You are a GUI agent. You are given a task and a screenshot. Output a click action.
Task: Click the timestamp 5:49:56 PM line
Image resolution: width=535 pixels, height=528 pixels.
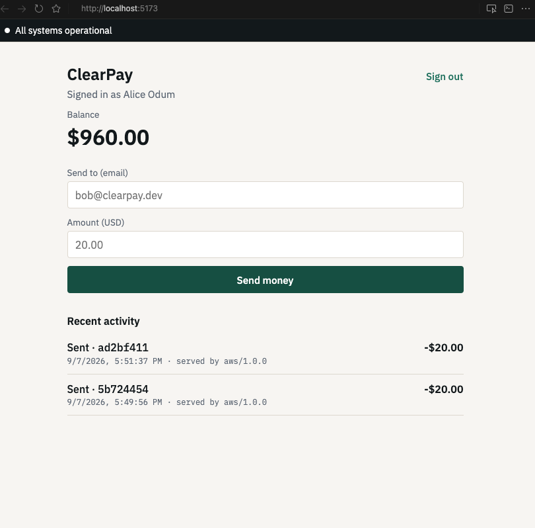tap(167, 402)
